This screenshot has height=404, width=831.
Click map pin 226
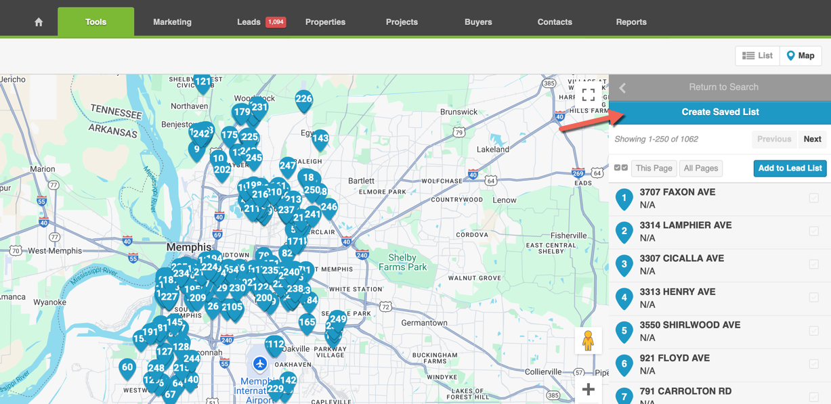pos(303,100)
